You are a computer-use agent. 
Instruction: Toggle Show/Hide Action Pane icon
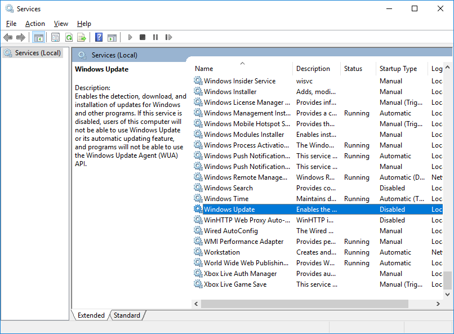tap(112, 37)
